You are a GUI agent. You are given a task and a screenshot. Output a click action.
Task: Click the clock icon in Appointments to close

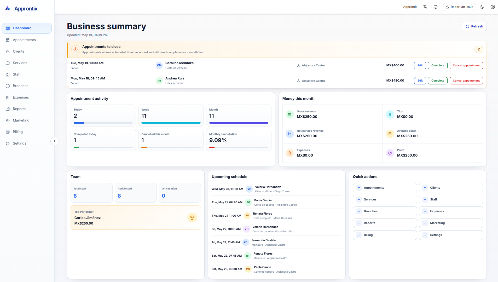pos(76,49)
